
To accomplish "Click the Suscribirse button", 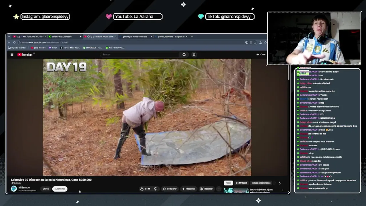I will coord(60,189).
